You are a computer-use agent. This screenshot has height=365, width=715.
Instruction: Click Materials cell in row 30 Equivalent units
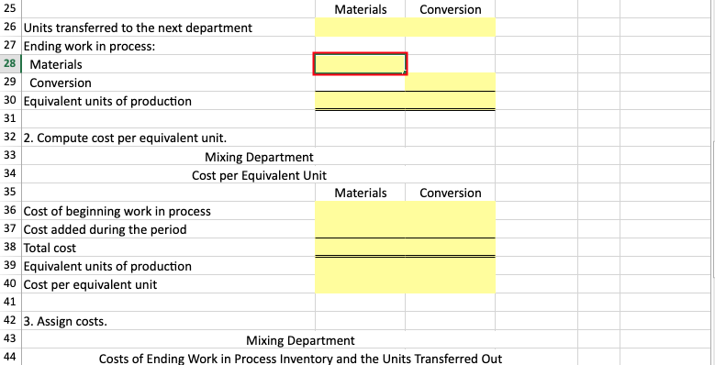(x=360, y=101)
